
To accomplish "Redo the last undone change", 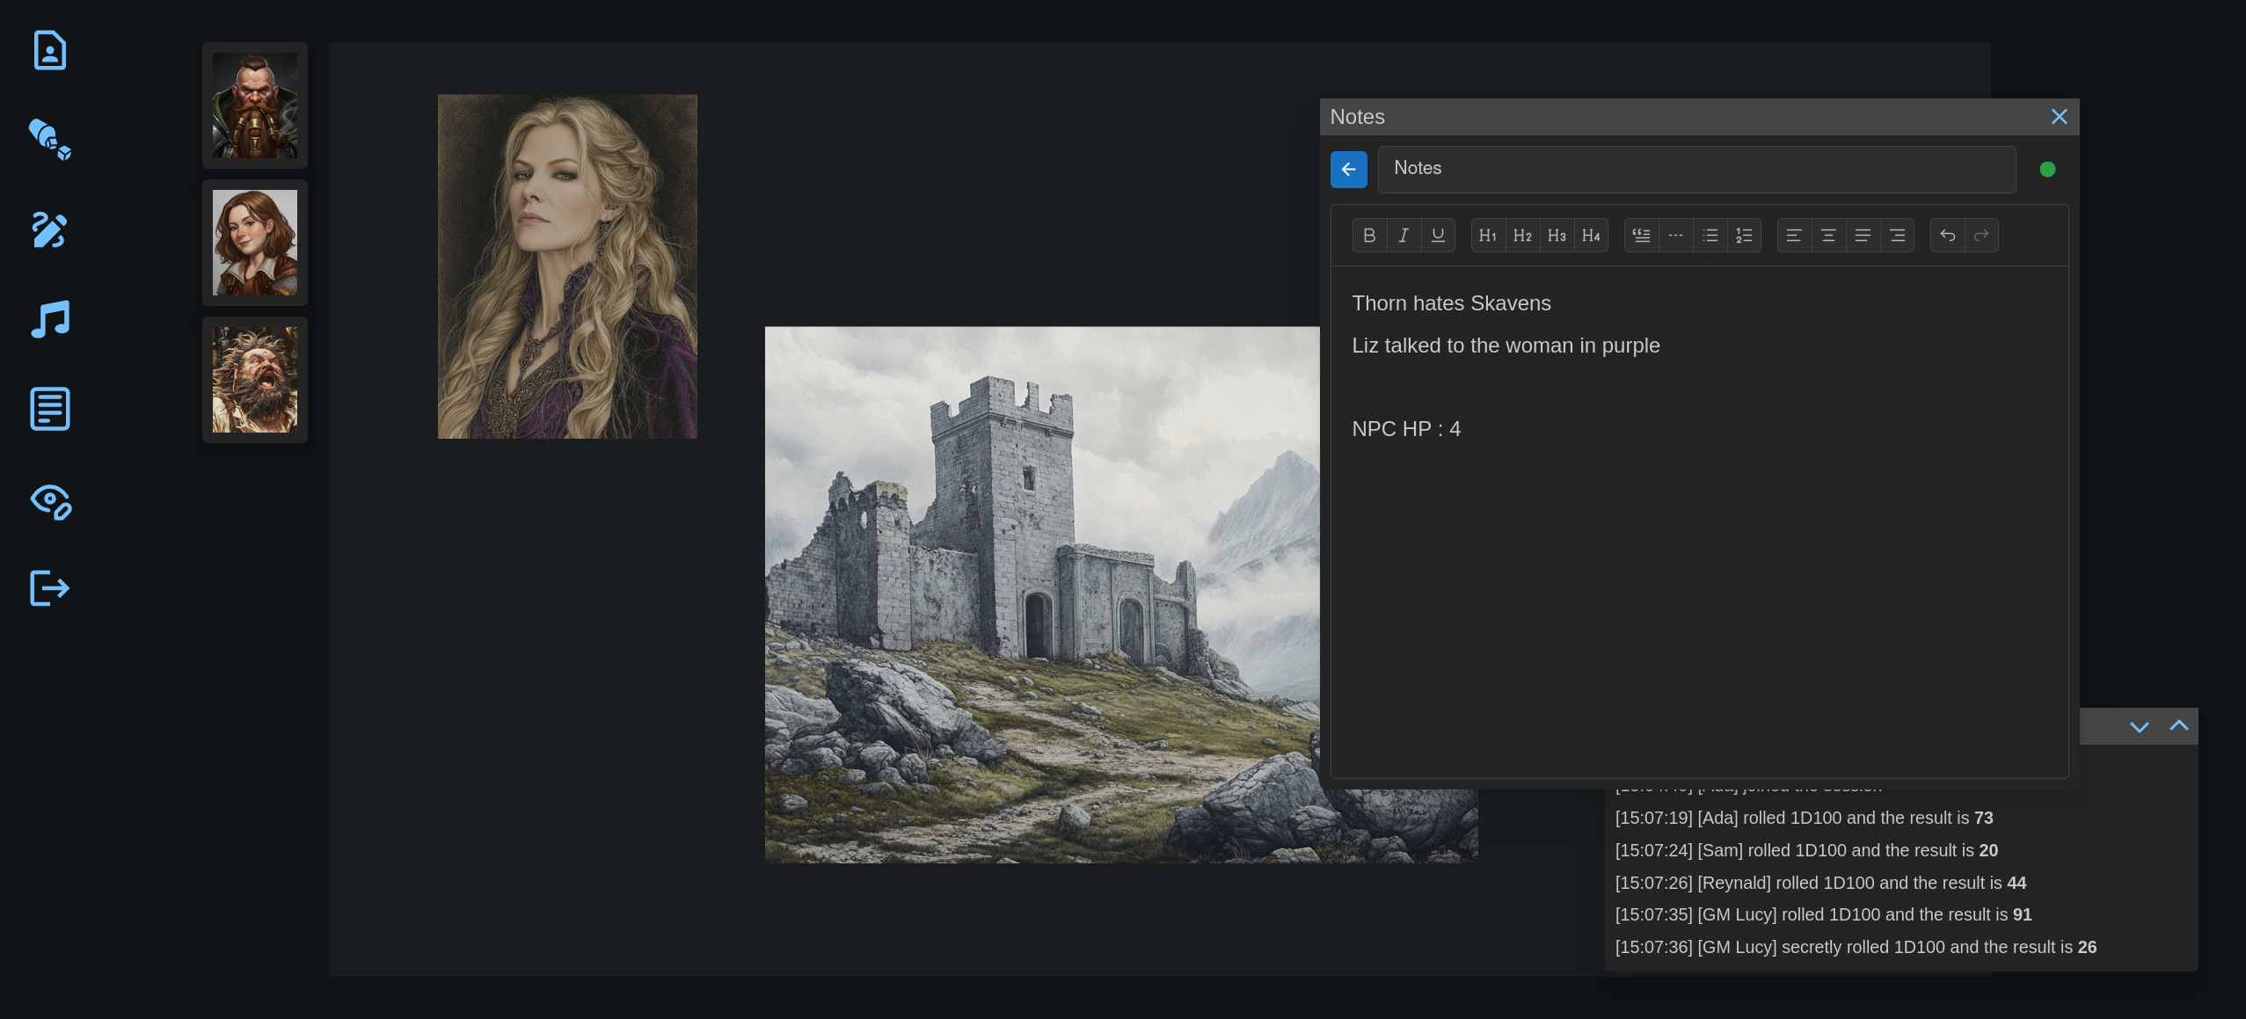I will (1980, 235).
